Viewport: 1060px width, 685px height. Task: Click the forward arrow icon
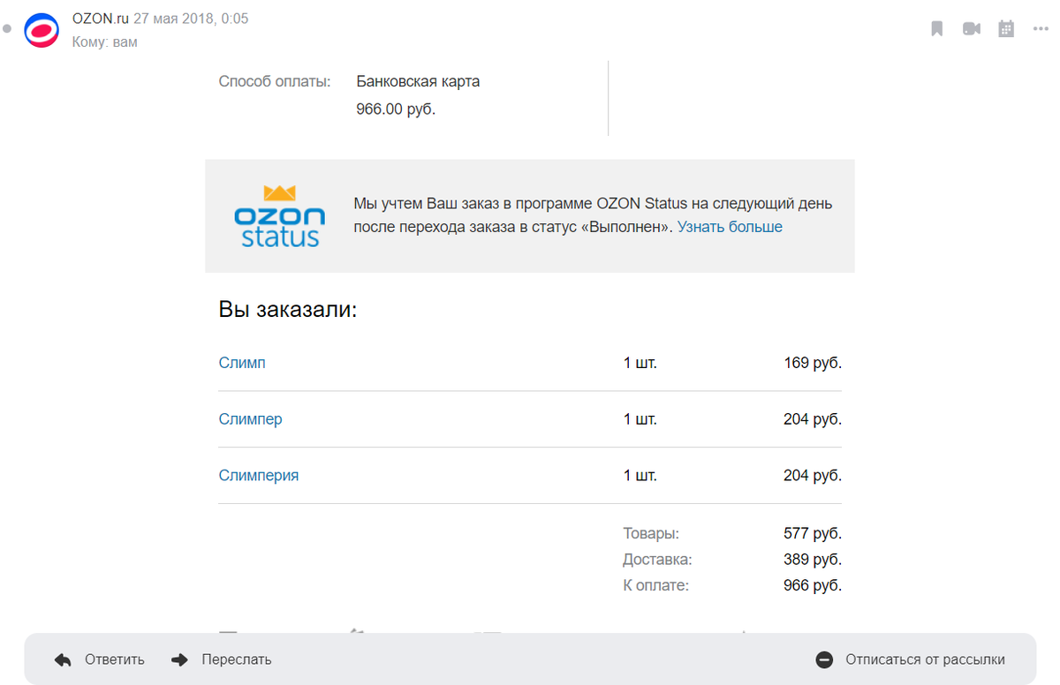[x=180, y=659]
